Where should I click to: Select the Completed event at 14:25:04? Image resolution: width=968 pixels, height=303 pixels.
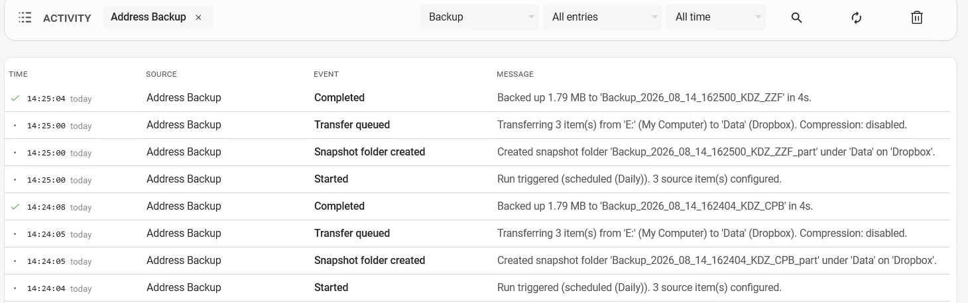[339, 98]
